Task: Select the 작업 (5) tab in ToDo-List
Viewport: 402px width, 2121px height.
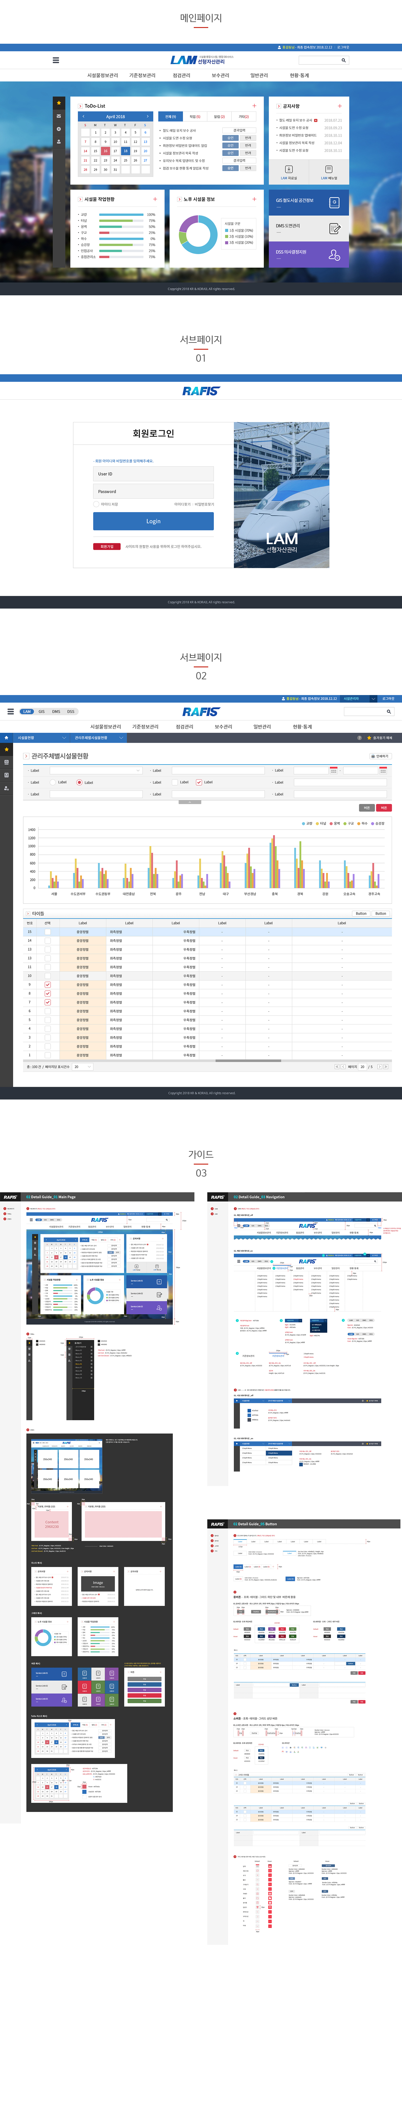Action: (x=195, y=117)
